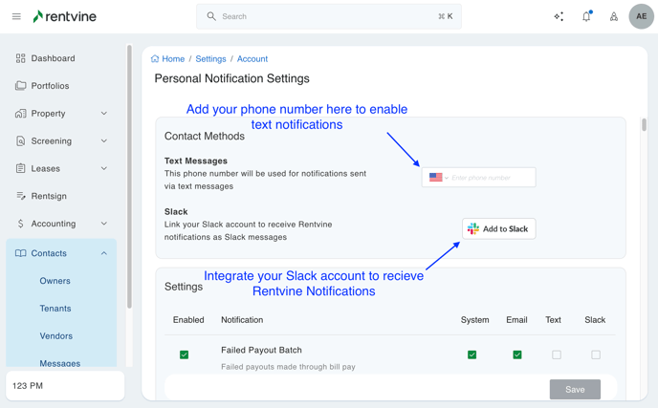The image size is (658, 408).
Task: Uncheck Enabled for Failed Payout Batch
Action: point(185,354)
